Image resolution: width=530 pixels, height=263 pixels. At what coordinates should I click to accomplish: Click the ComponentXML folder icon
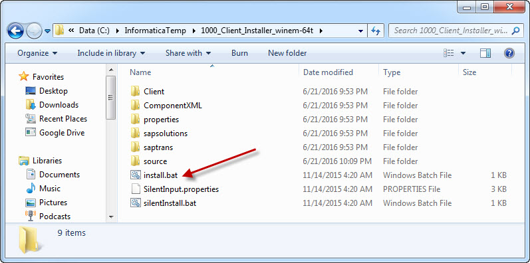point(135,105)
